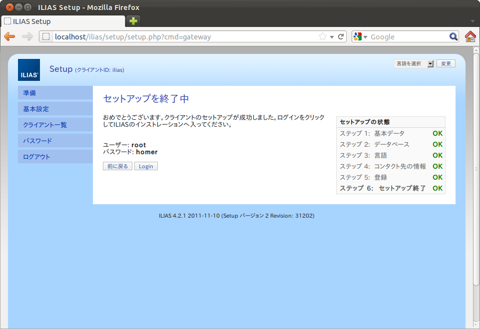Open a new tab with the plus icon
This screenshot has height=329, width=480.
(x=133, y=21)
